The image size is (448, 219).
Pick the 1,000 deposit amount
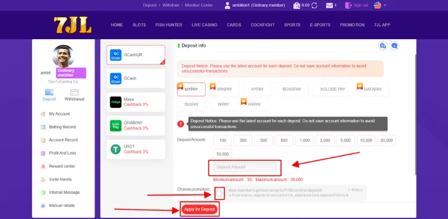305,141
